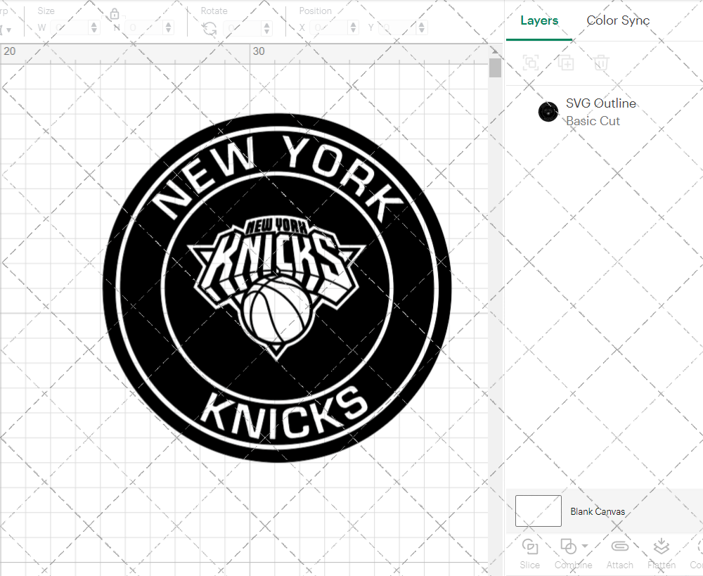Click the rotate reset arrow icon
703x576 pixels.
click(209, 27)
